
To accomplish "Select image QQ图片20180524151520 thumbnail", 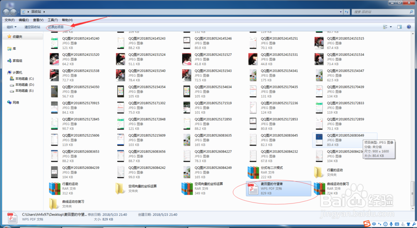I will [54, 59].
